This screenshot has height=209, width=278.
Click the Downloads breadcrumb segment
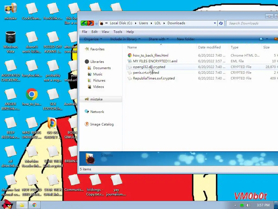pyautogui.click(x=176, y=23)
